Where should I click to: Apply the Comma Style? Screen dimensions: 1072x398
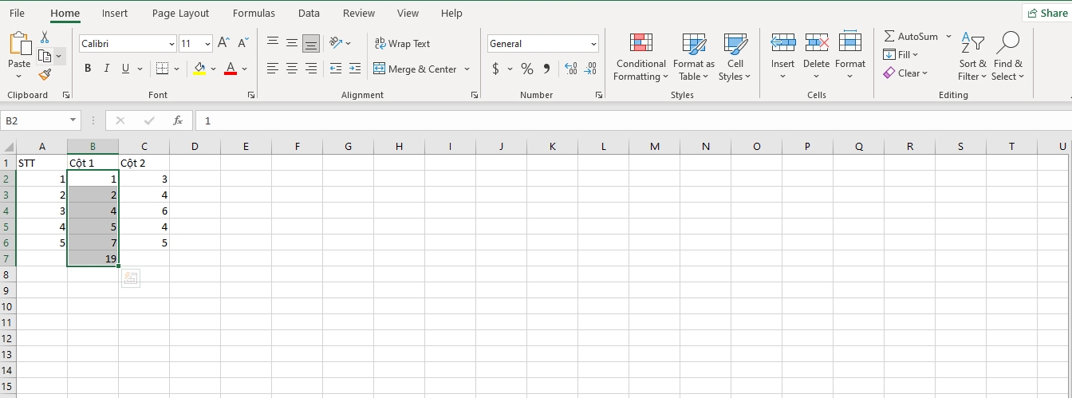pyautogui.click(x=546, y=69)
